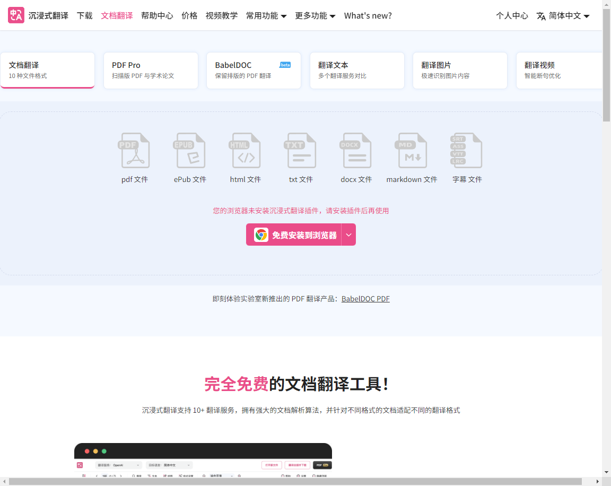Switch to the PDF Pro tab card
The image size is (611, 486).
(x=151, y=70)
